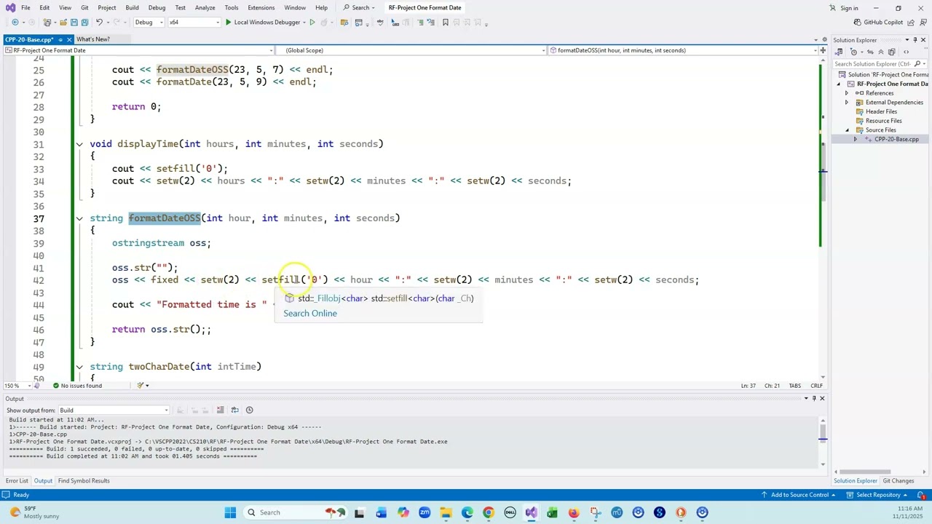
Task: Open the File menu
Action: click(25, 7)
